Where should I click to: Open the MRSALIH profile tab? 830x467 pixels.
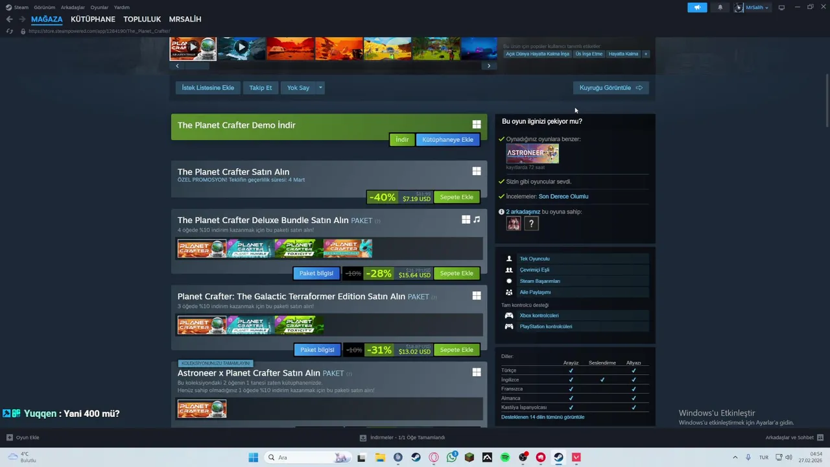(x=185, y=19)
